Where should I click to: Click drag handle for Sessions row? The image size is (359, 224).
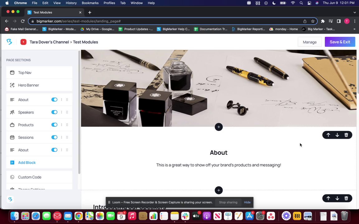click(67, 138)
